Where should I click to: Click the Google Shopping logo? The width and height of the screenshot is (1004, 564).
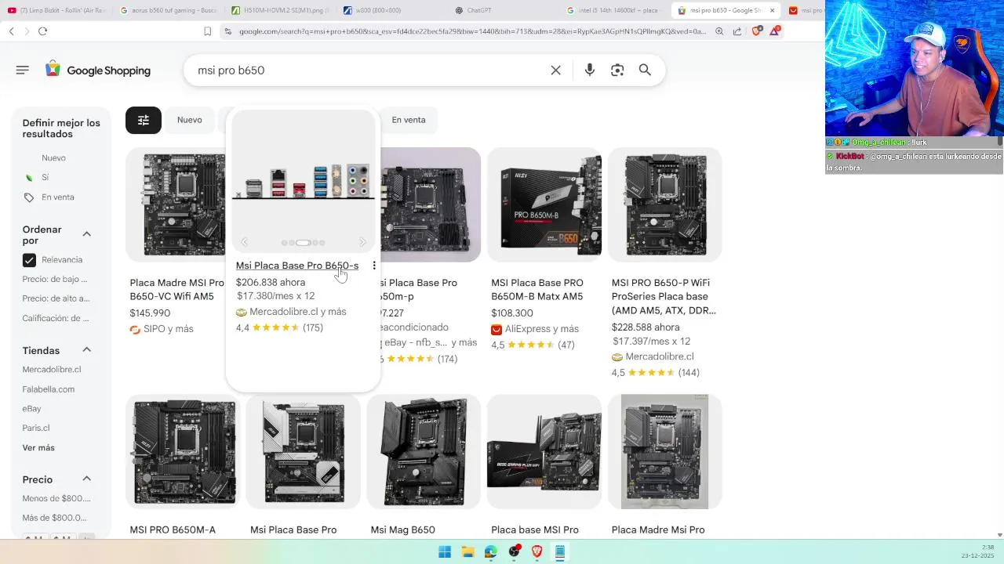98,70
